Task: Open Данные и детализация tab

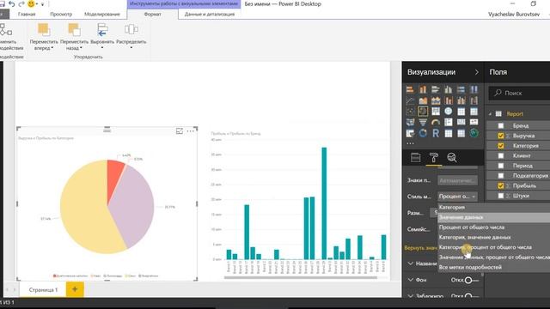Action: 210,15
